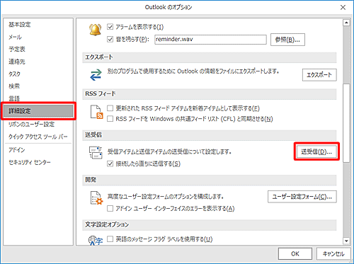Click the RSS feed document icon
The width and height of the screenshot is (354, 264).
97,112
